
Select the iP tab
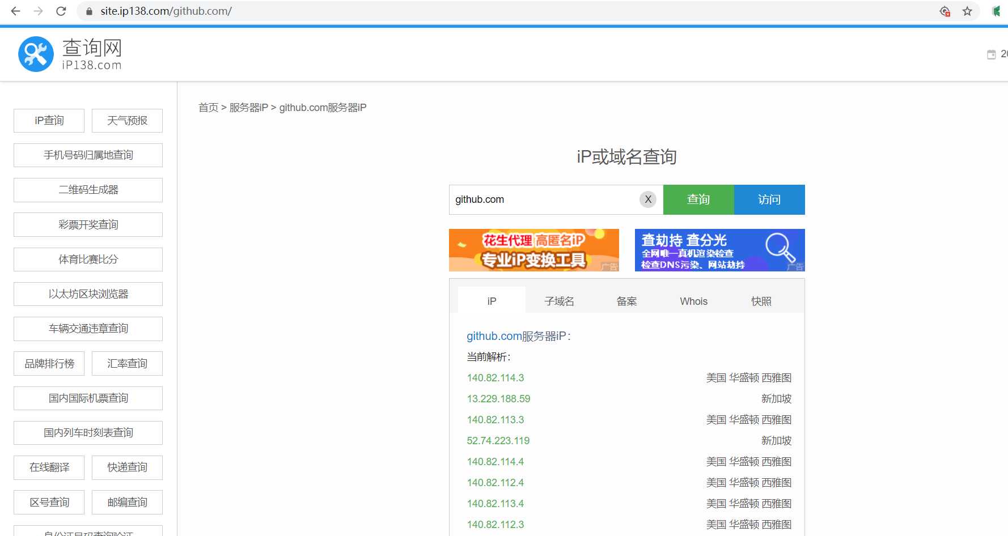pos(492,300)
